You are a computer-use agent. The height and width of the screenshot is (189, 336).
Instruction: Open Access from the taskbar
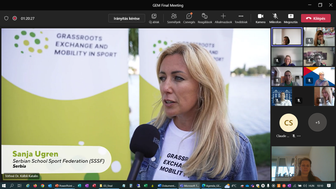point(94,186)
